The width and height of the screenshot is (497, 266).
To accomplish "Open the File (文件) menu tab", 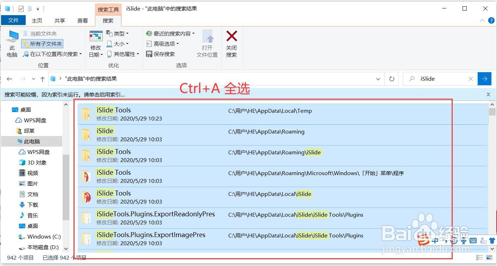I will point(13,20).
